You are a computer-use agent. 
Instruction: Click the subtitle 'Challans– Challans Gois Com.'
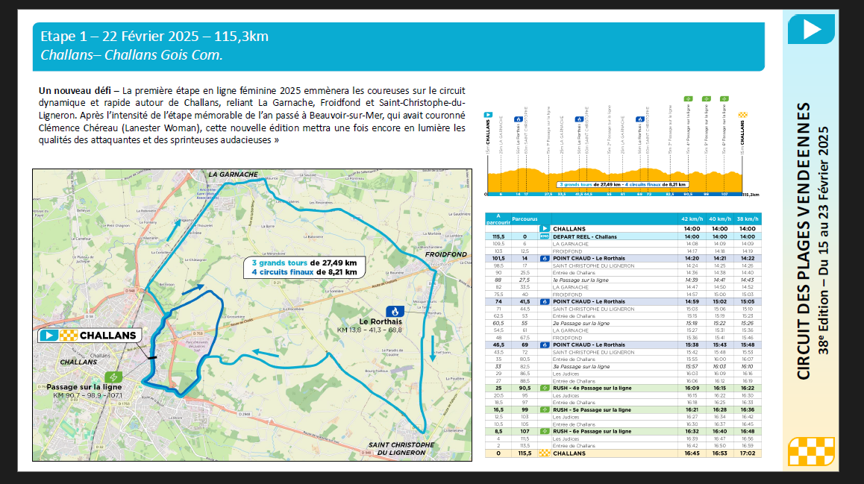coord(131,55)
